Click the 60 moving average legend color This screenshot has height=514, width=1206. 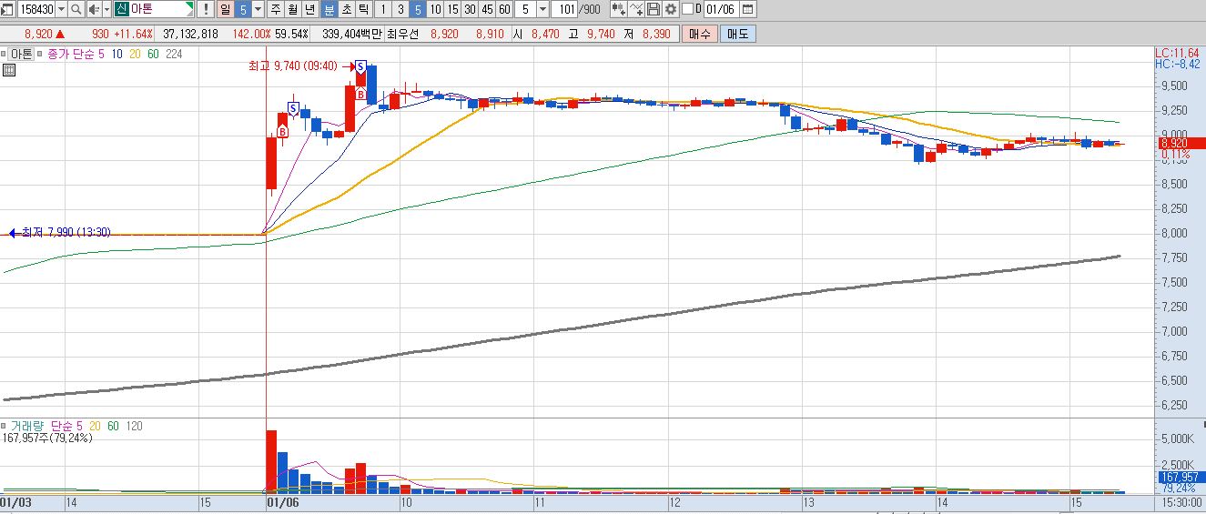(x=153, y=55)
